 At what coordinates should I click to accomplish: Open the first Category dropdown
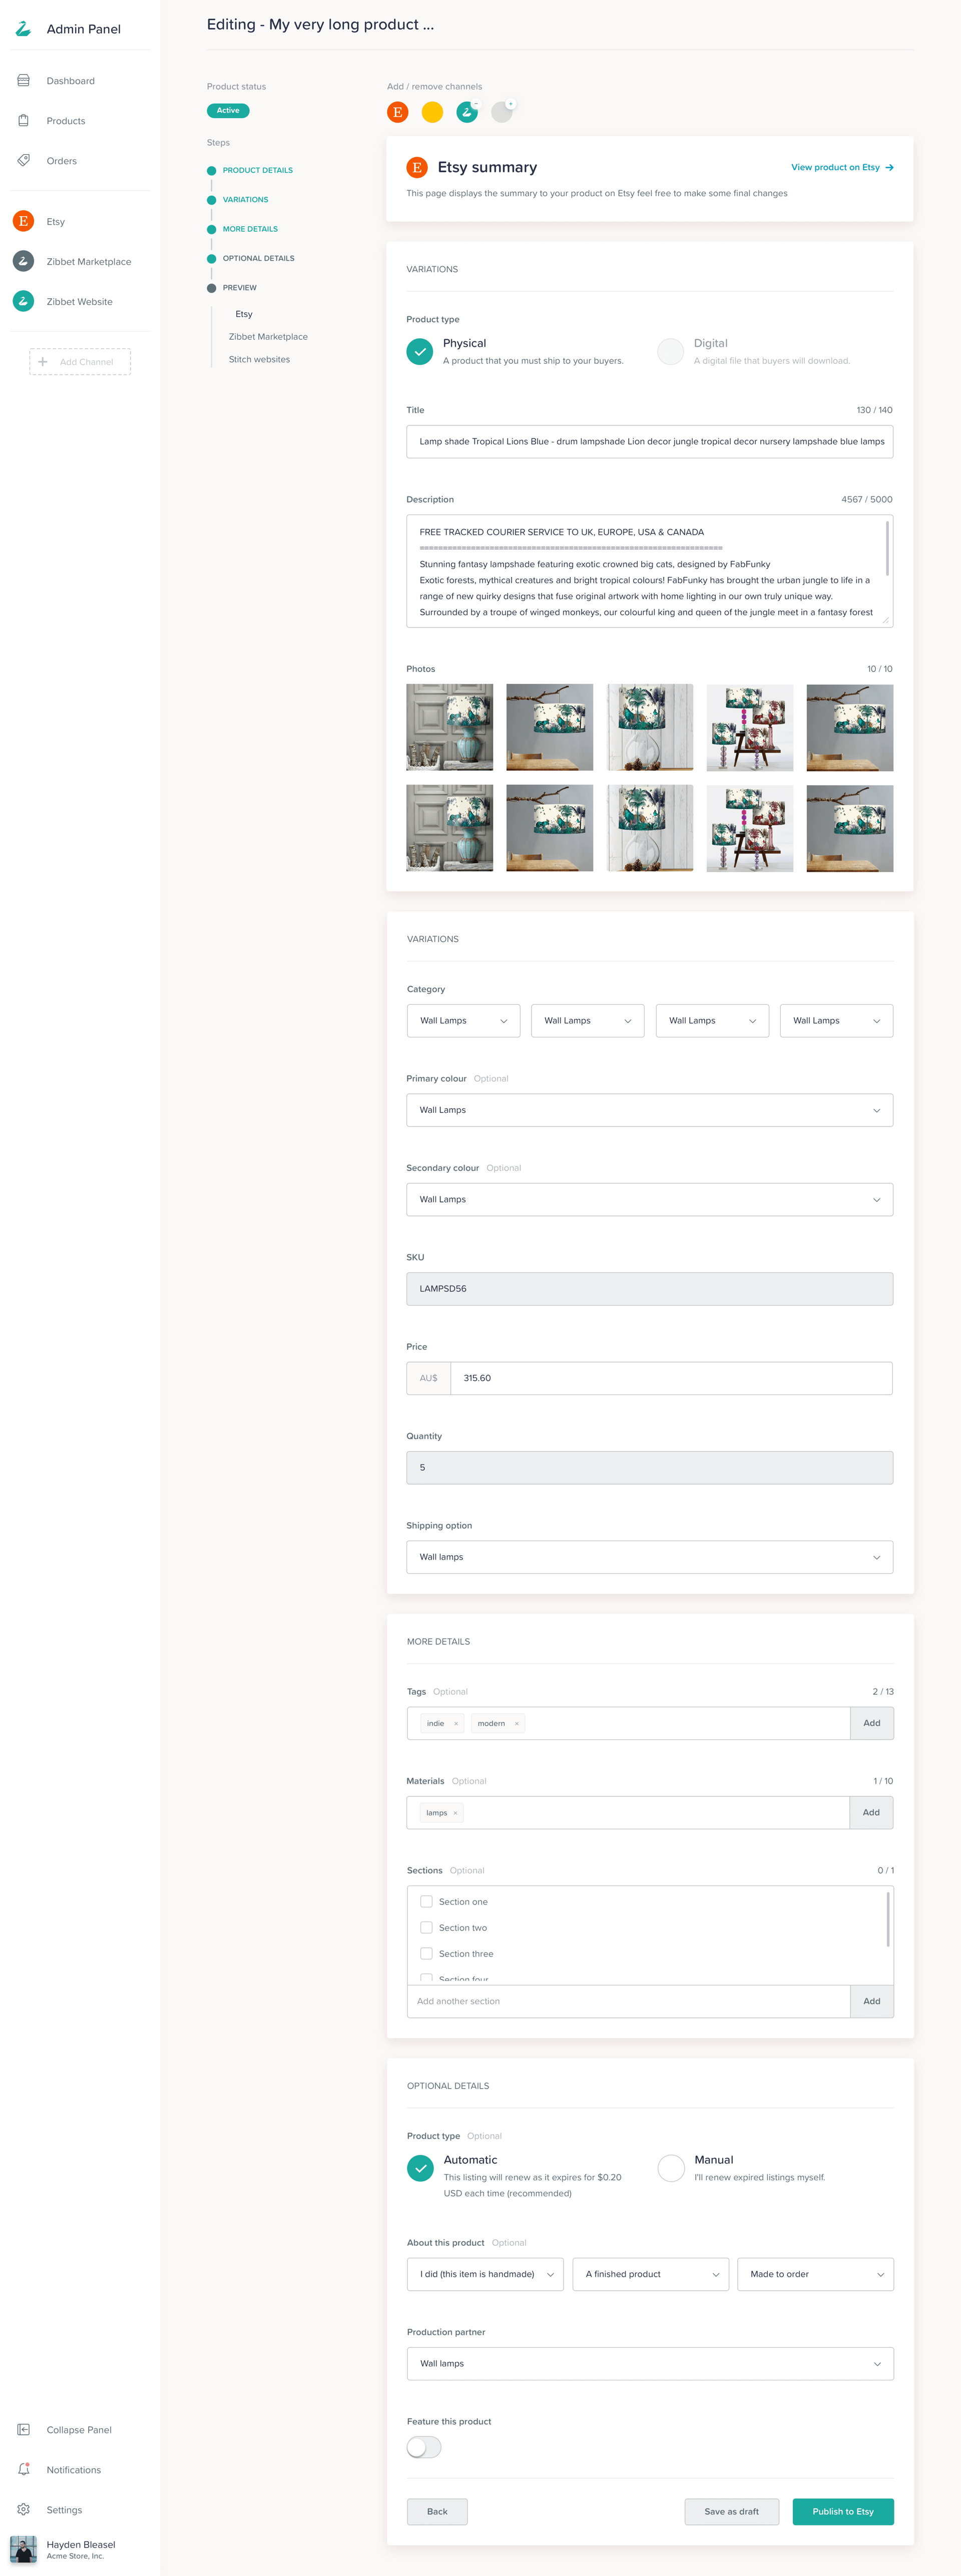point(463,1020)
